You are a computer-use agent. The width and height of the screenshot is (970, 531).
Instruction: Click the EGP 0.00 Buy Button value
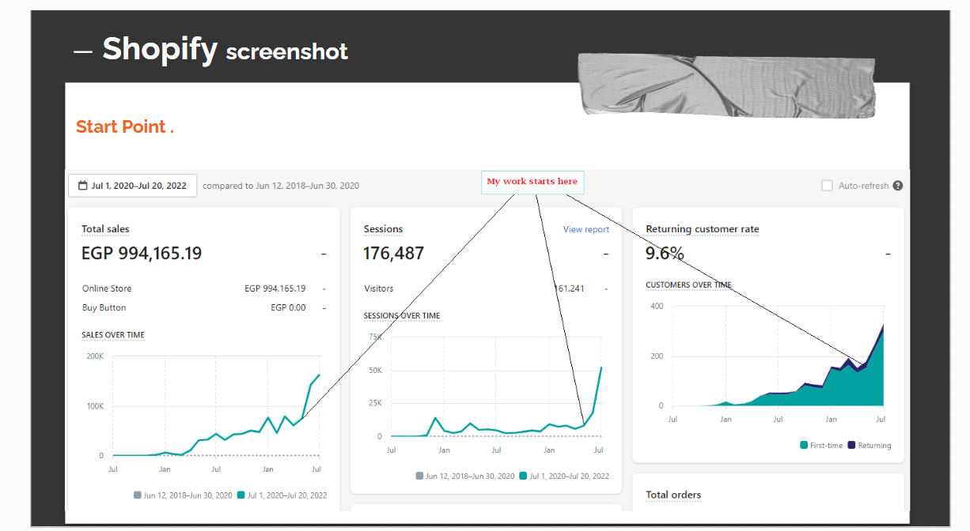(288, 307)
